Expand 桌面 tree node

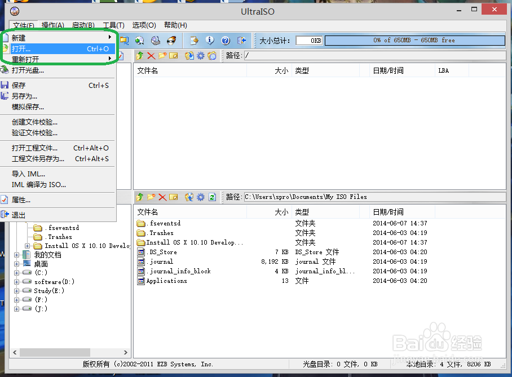click(x=16, y=264)
